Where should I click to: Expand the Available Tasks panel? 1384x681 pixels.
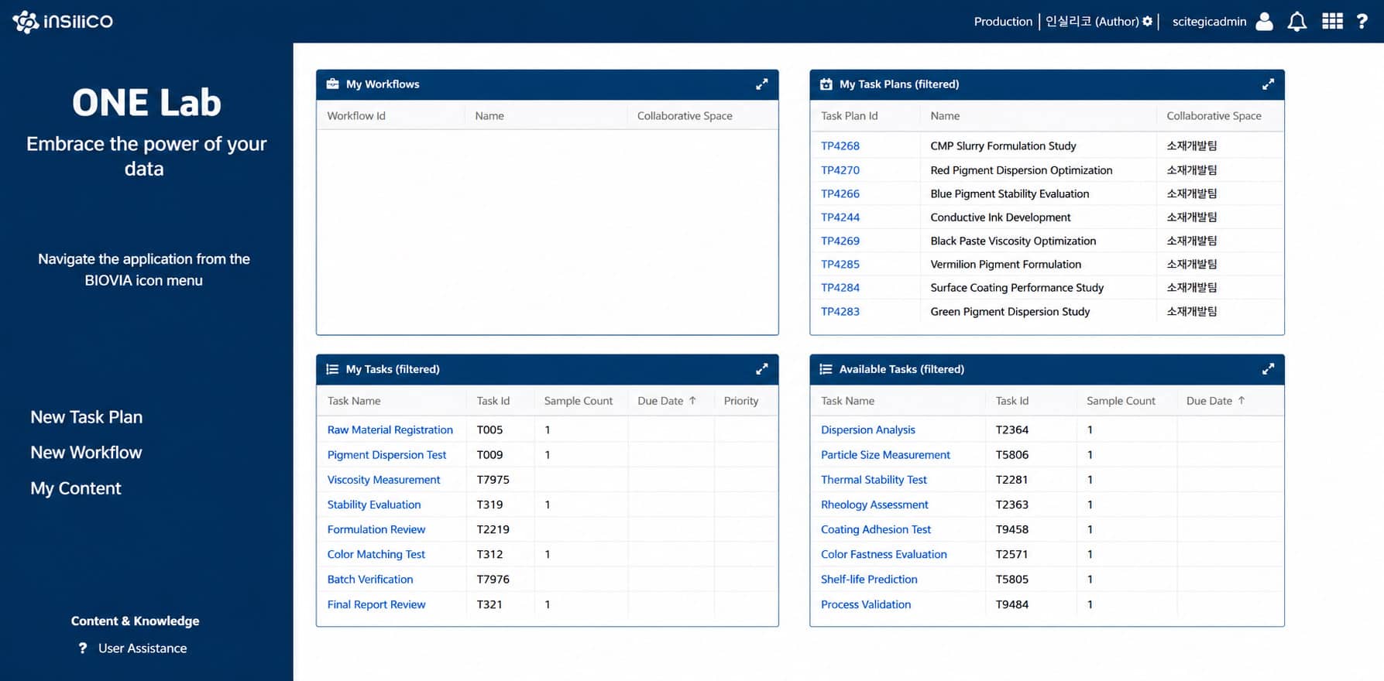[1268, 369]
